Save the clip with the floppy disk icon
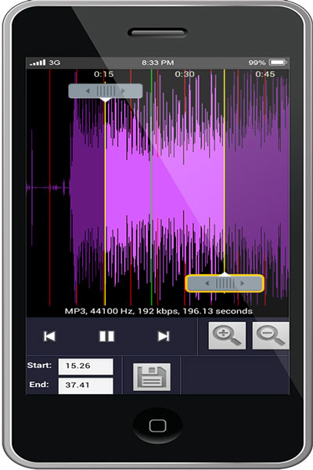 tap(152, 377)
